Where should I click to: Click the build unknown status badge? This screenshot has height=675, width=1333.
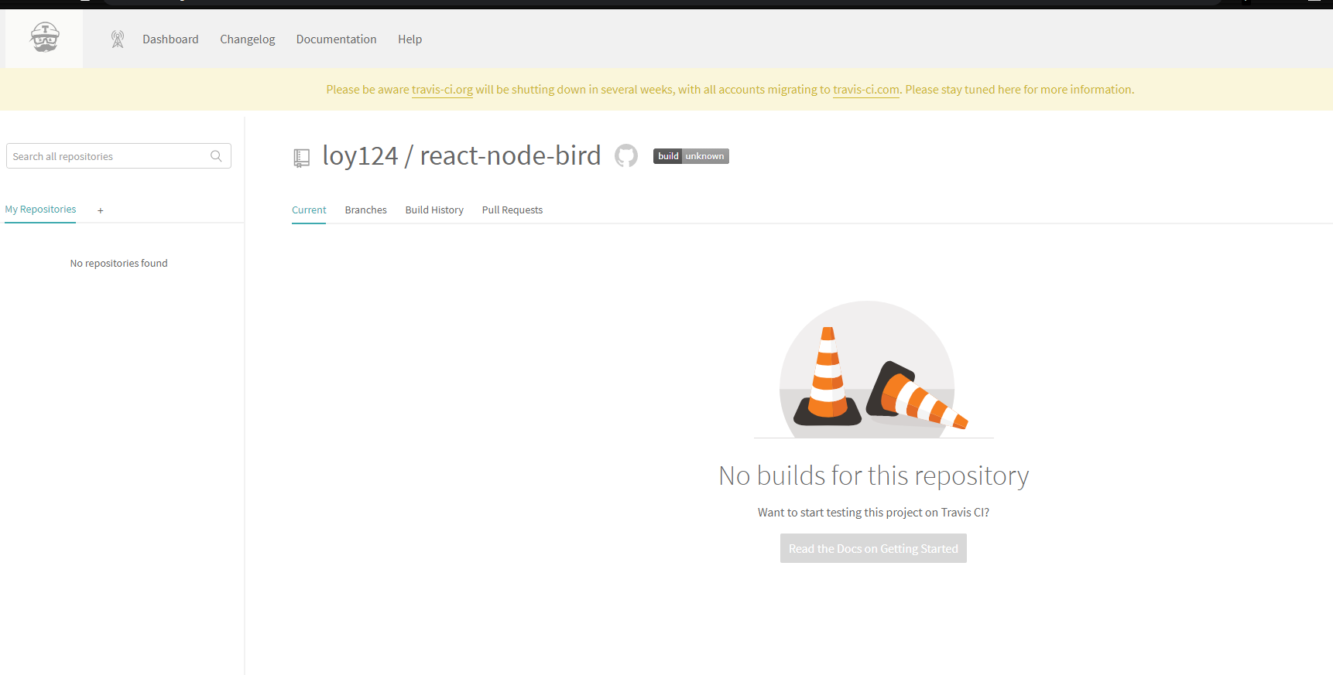point(691,156)
